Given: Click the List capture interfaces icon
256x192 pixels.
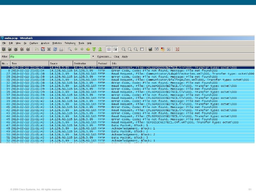Looking at the screenshot, I should 4,49.
